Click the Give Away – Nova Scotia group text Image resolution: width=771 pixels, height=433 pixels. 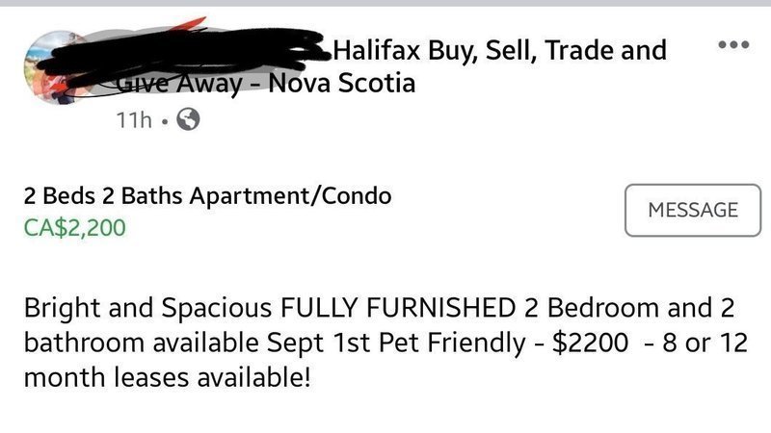266,83
